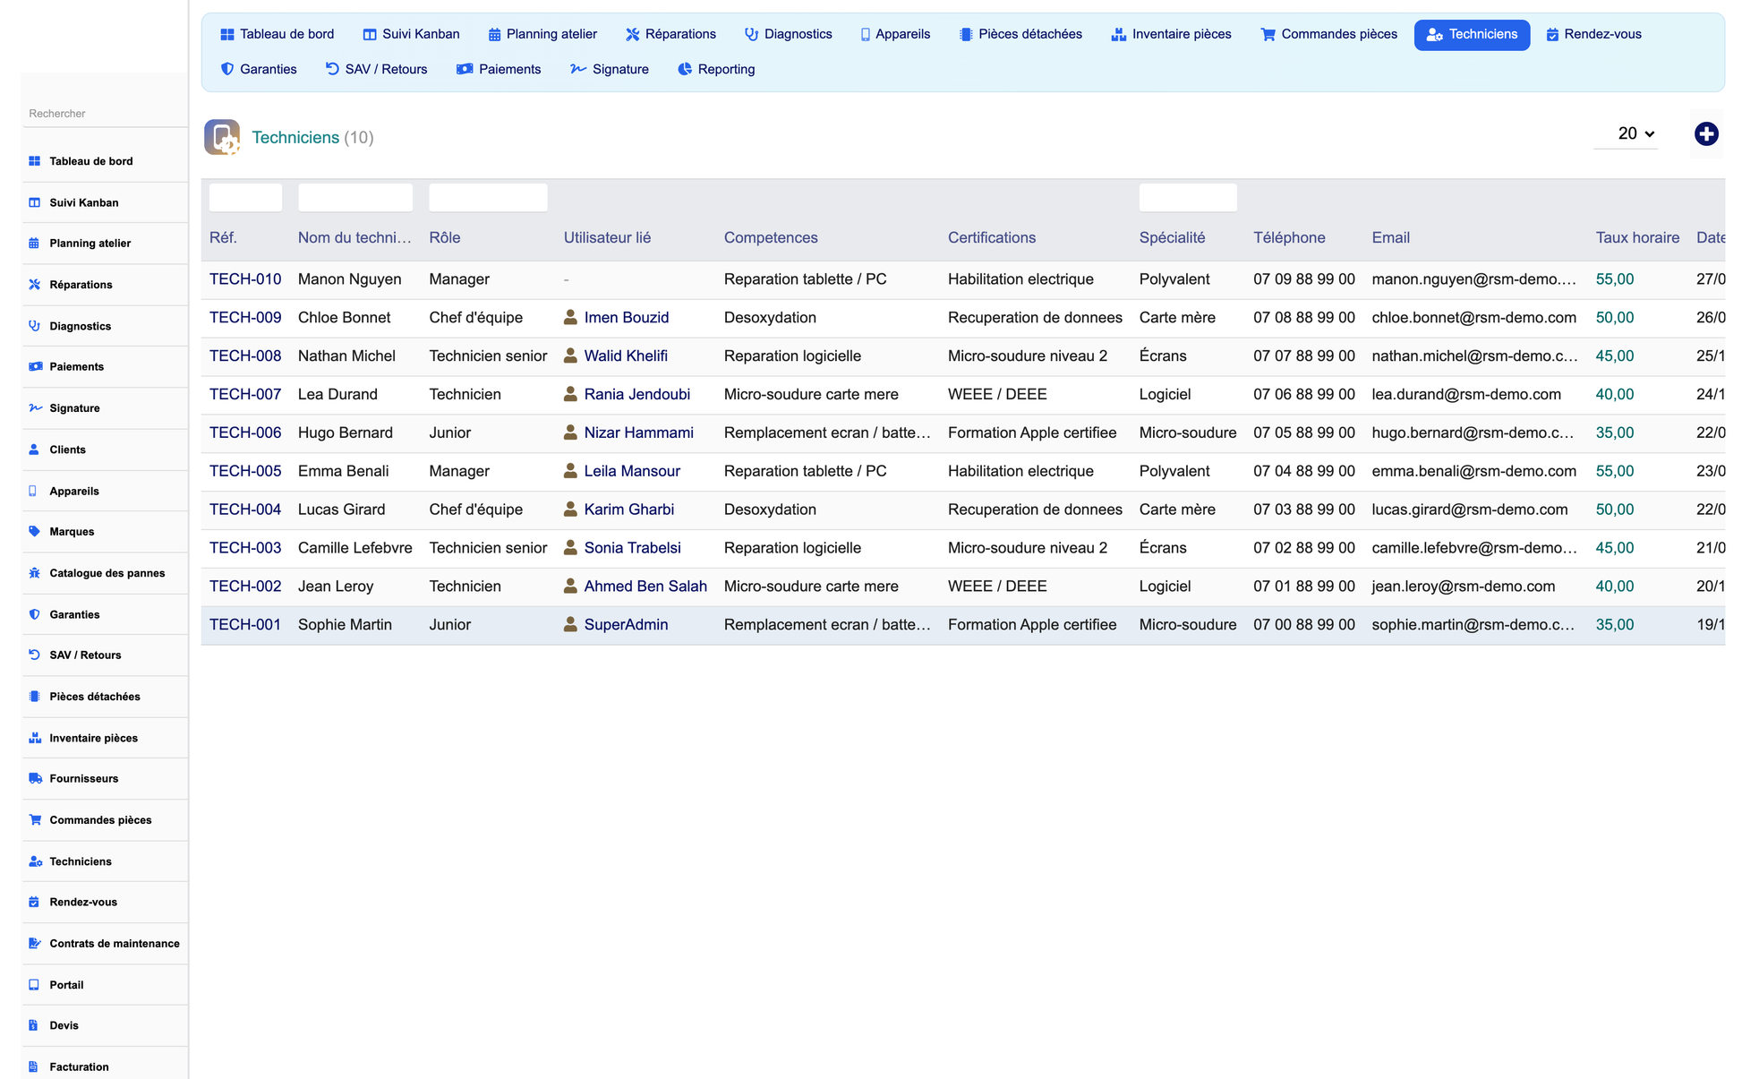1742x1079 pixels.
Task: Open linked user Walid Khelifi
Action: click(626, 355)
